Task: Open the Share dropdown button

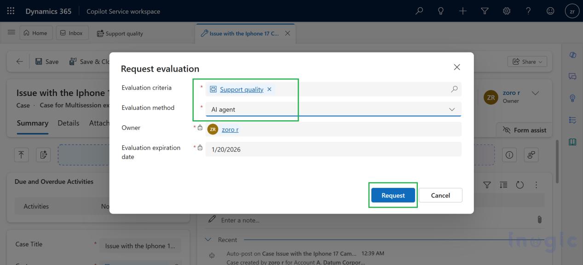Action: [527, 62]
